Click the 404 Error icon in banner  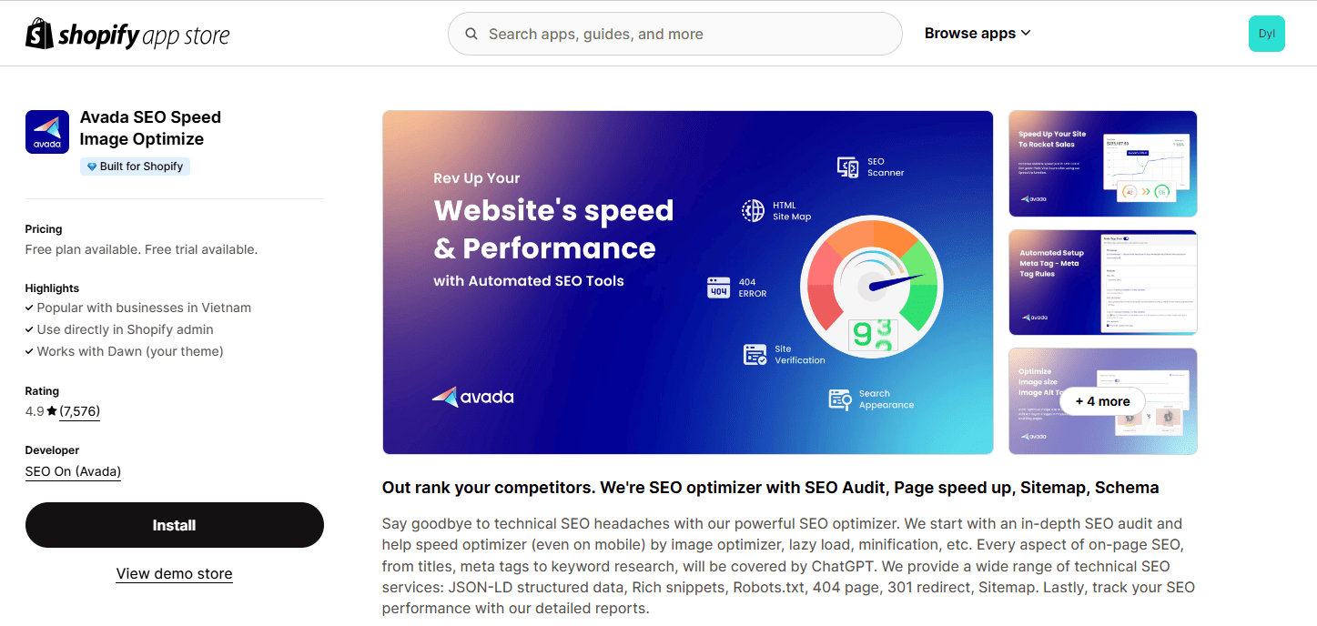(x=719, y=288)
